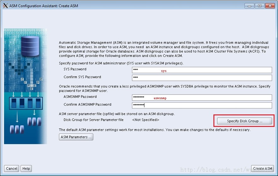Click the 'Confirm ASMSNMP Password' label
278x176 pixels.
coord(87,104)
